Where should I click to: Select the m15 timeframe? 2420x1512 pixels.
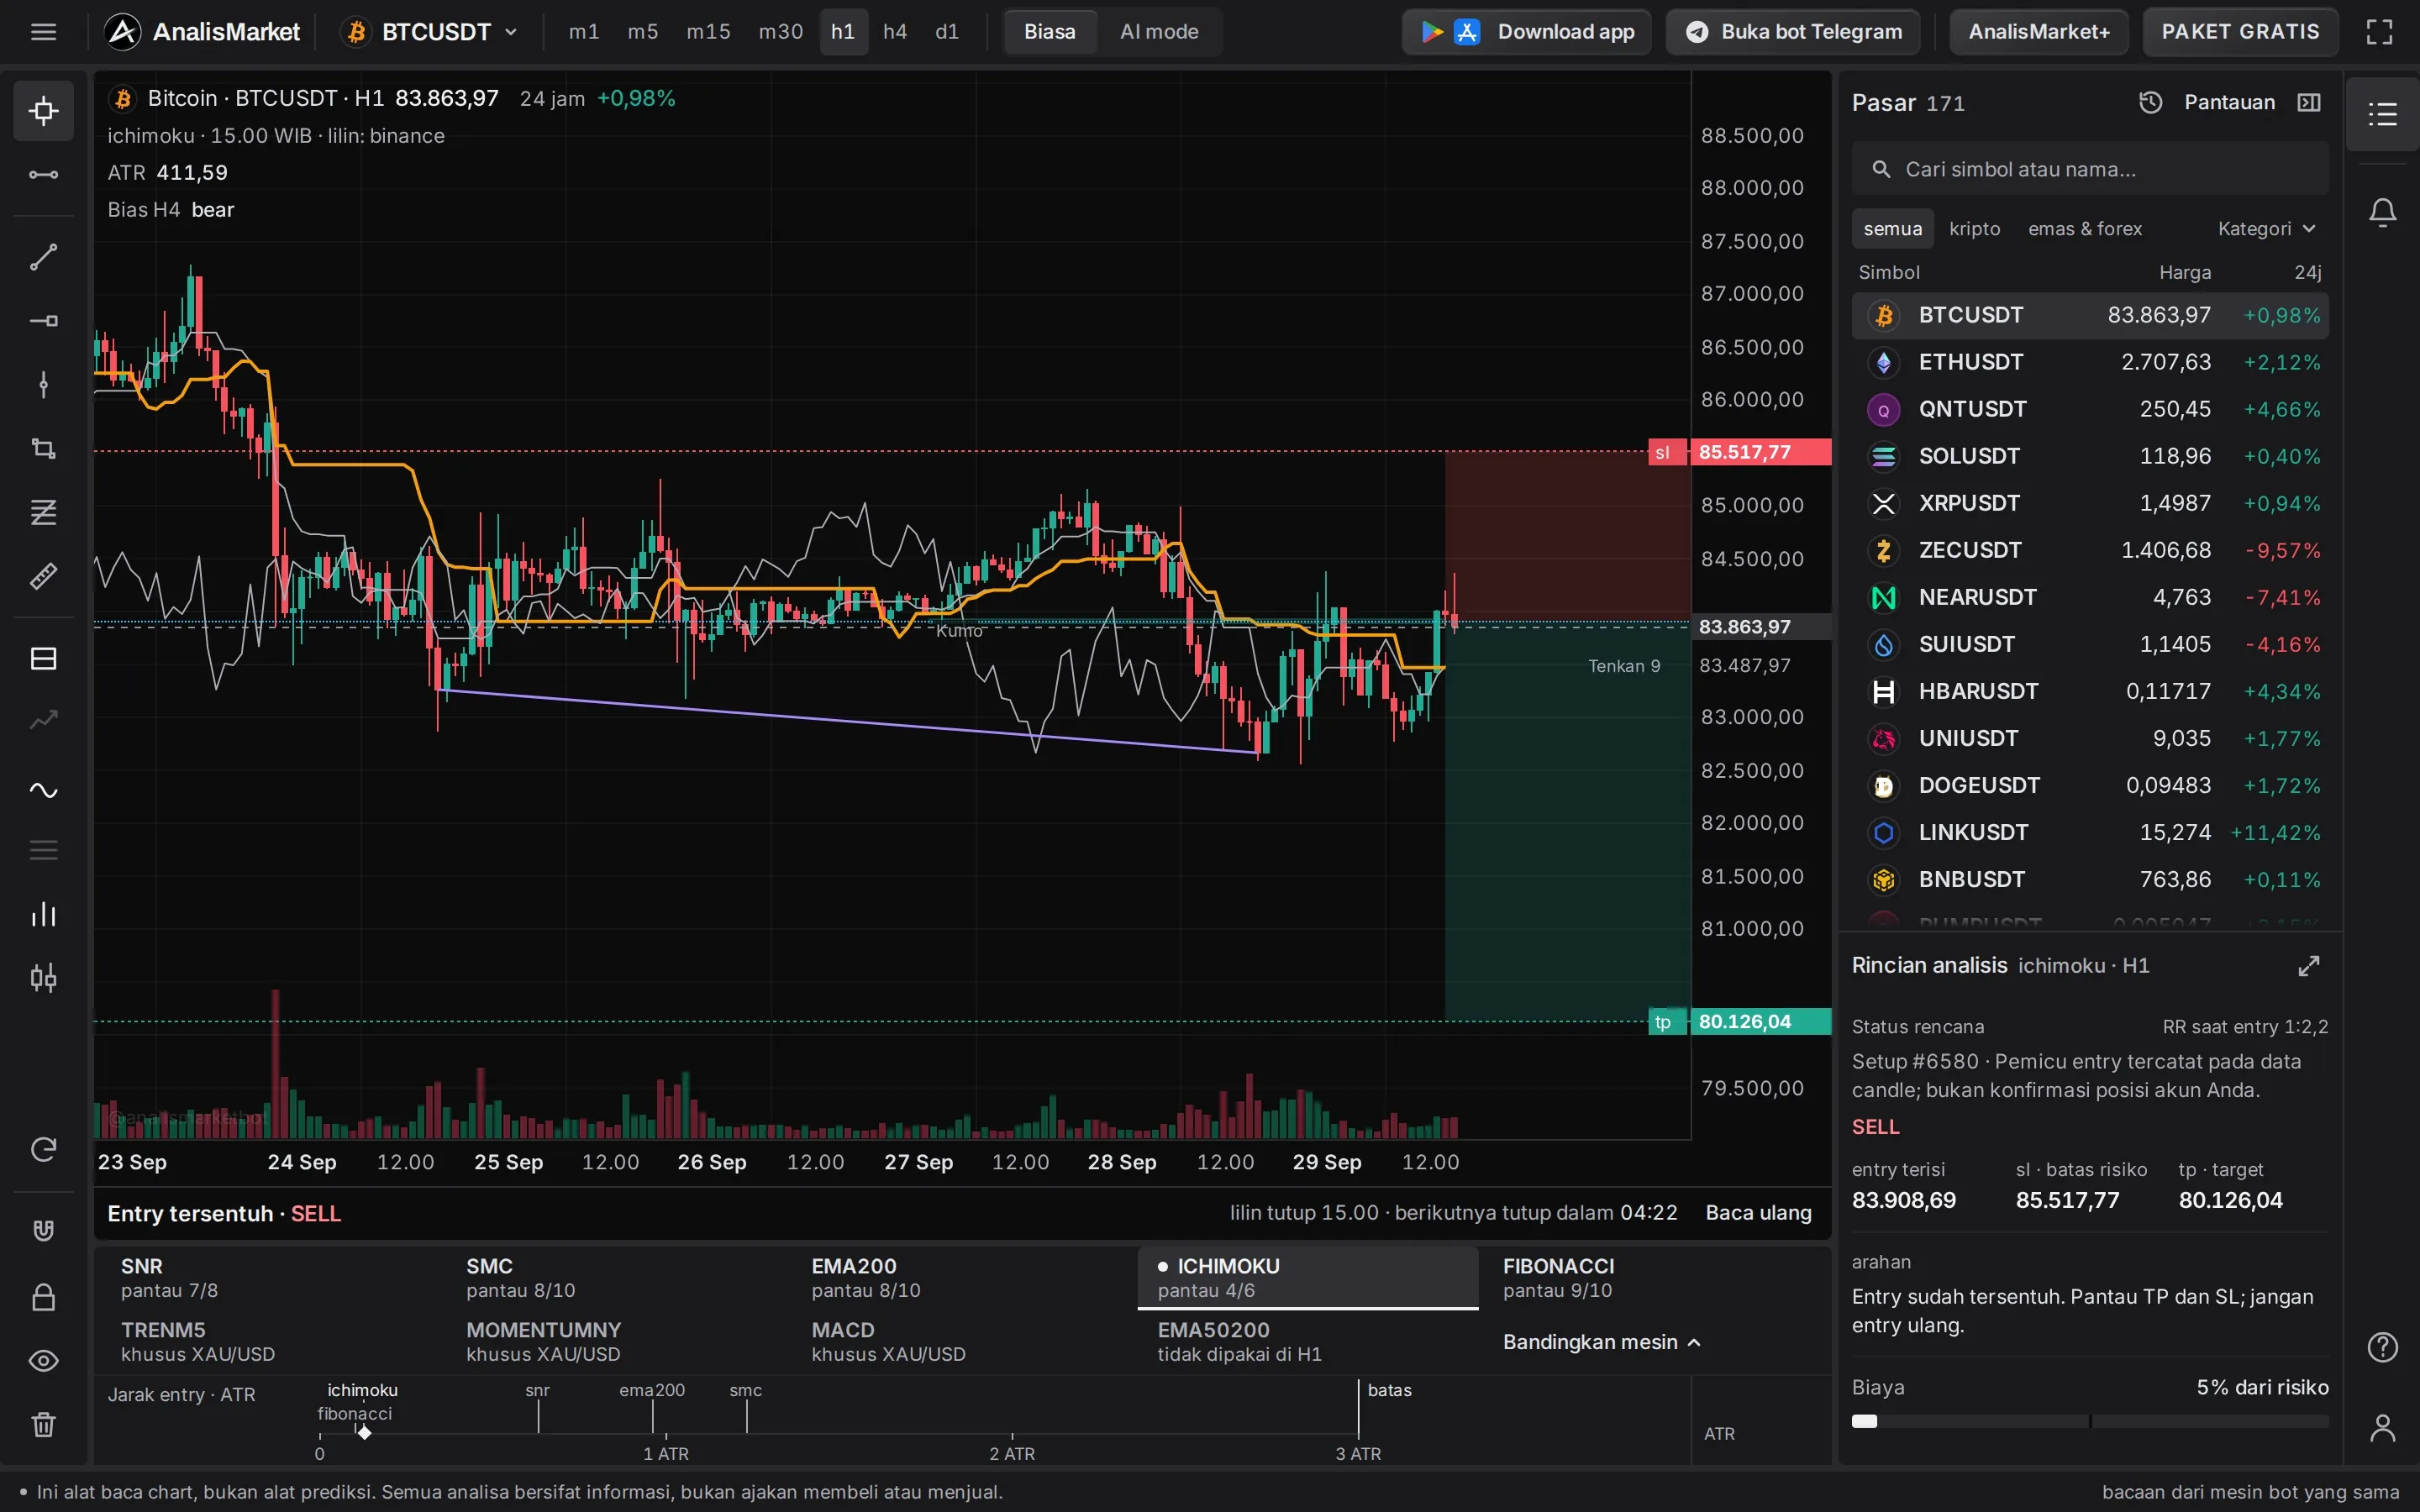[x=708, y=32]
